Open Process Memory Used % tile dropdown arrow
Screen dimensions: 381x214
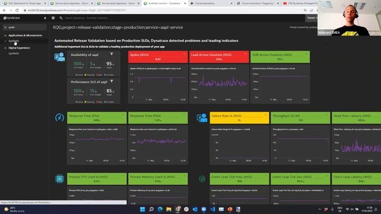click(x=184, y=176)
